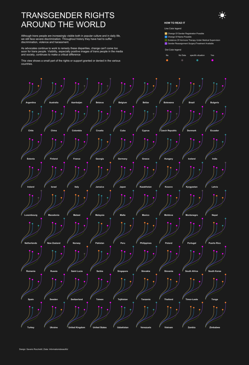The image size is (249, 365).
Task: Click the sun icon in the top right
Action: point(222,15)
